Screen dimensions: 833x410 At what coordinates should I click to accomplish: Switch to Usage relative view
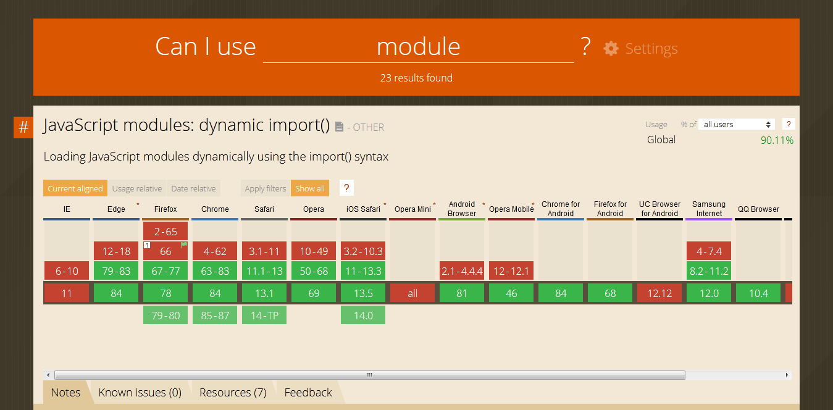click(137, 188)
